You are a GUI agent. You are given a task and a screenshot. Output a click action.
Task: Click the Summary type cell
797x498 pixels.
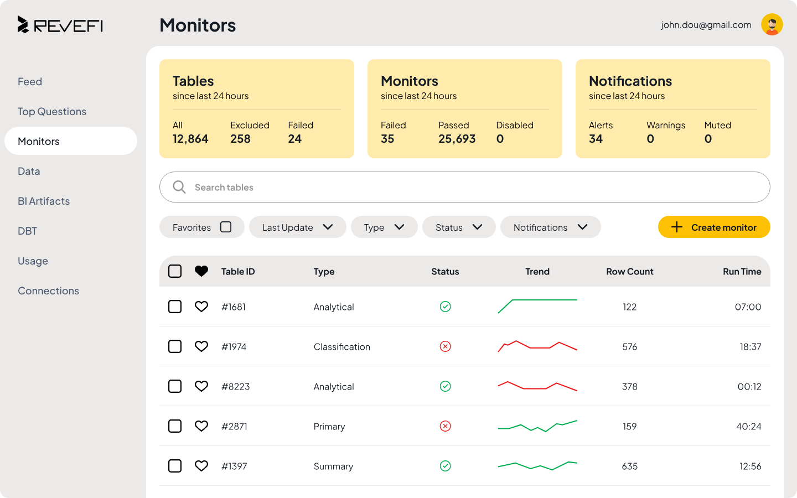click(x=333, y=466)
